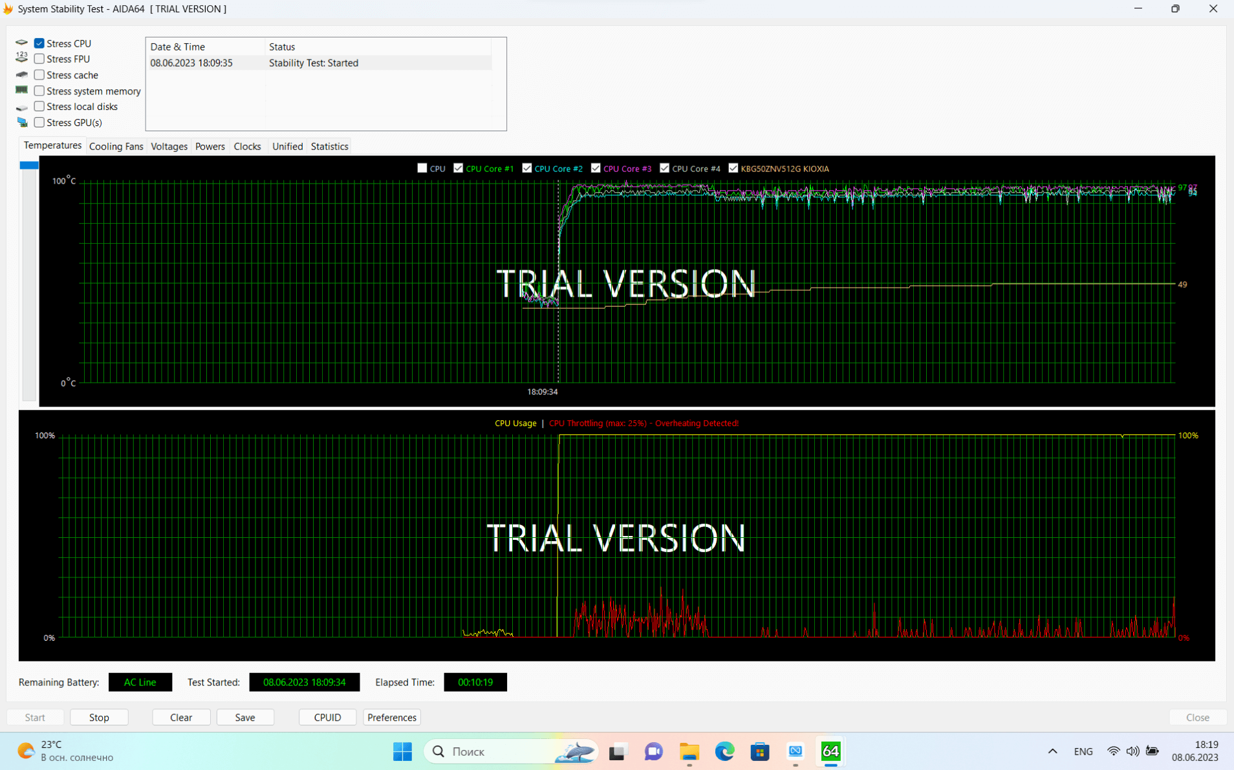Viewport: 1234px width, 770px height.
Task: Click the blue temperature graph scale slider
Action: pyautogui.click(x=29, y=166)
